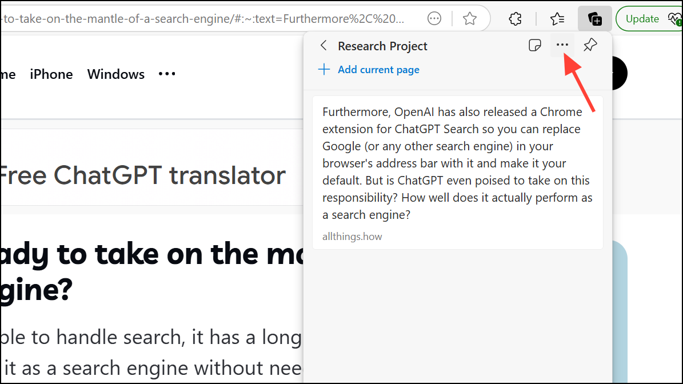Screen dimensions: 683x384
Task: Navigate back using the collection back chevron
Action: [x=323, y=45]
